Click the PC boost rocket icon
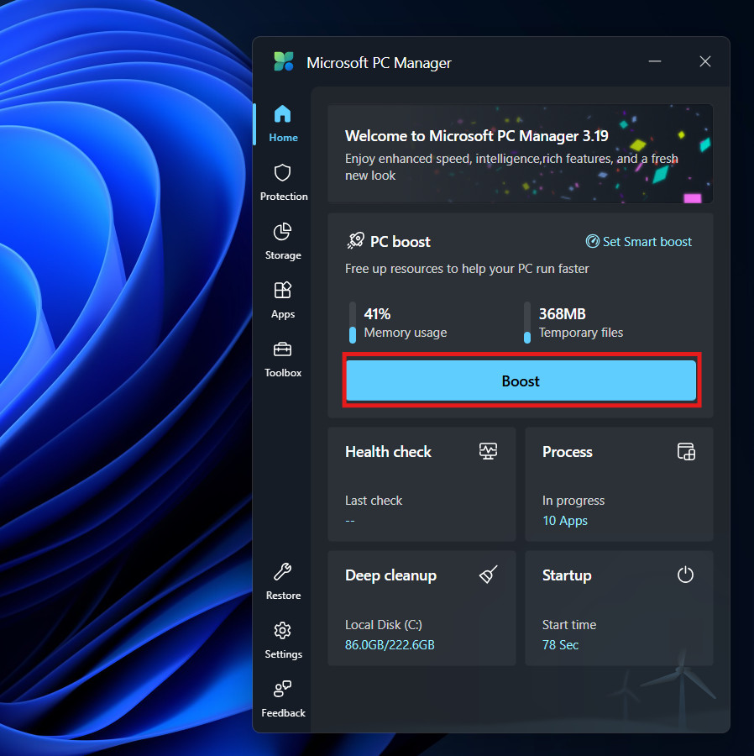 356,240
